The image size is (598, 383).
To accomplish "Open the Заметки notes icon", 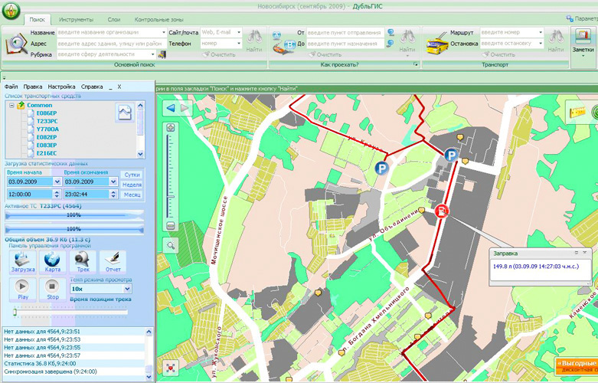I will [583, 41].
